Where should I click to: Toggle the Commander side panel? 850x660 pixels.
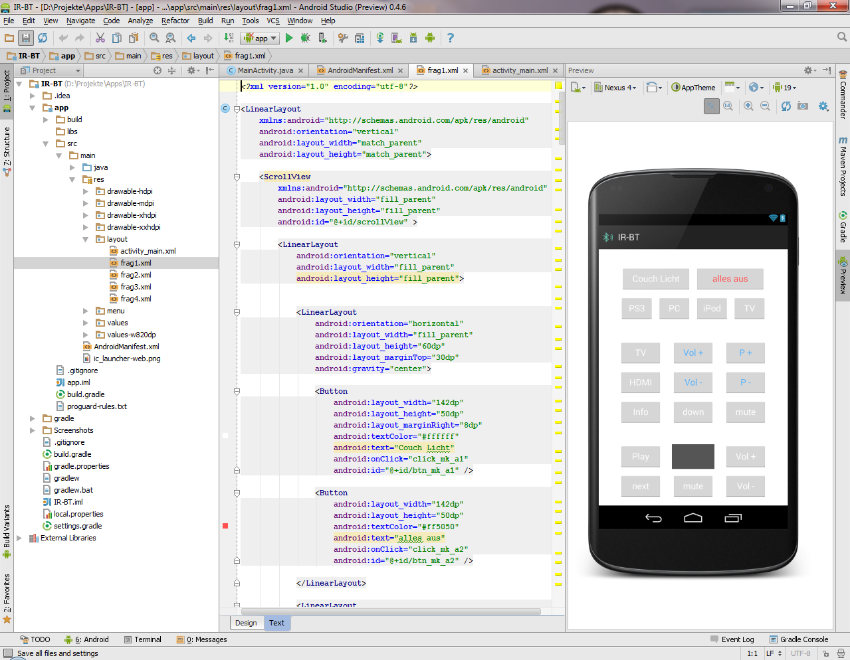[843, 95]
